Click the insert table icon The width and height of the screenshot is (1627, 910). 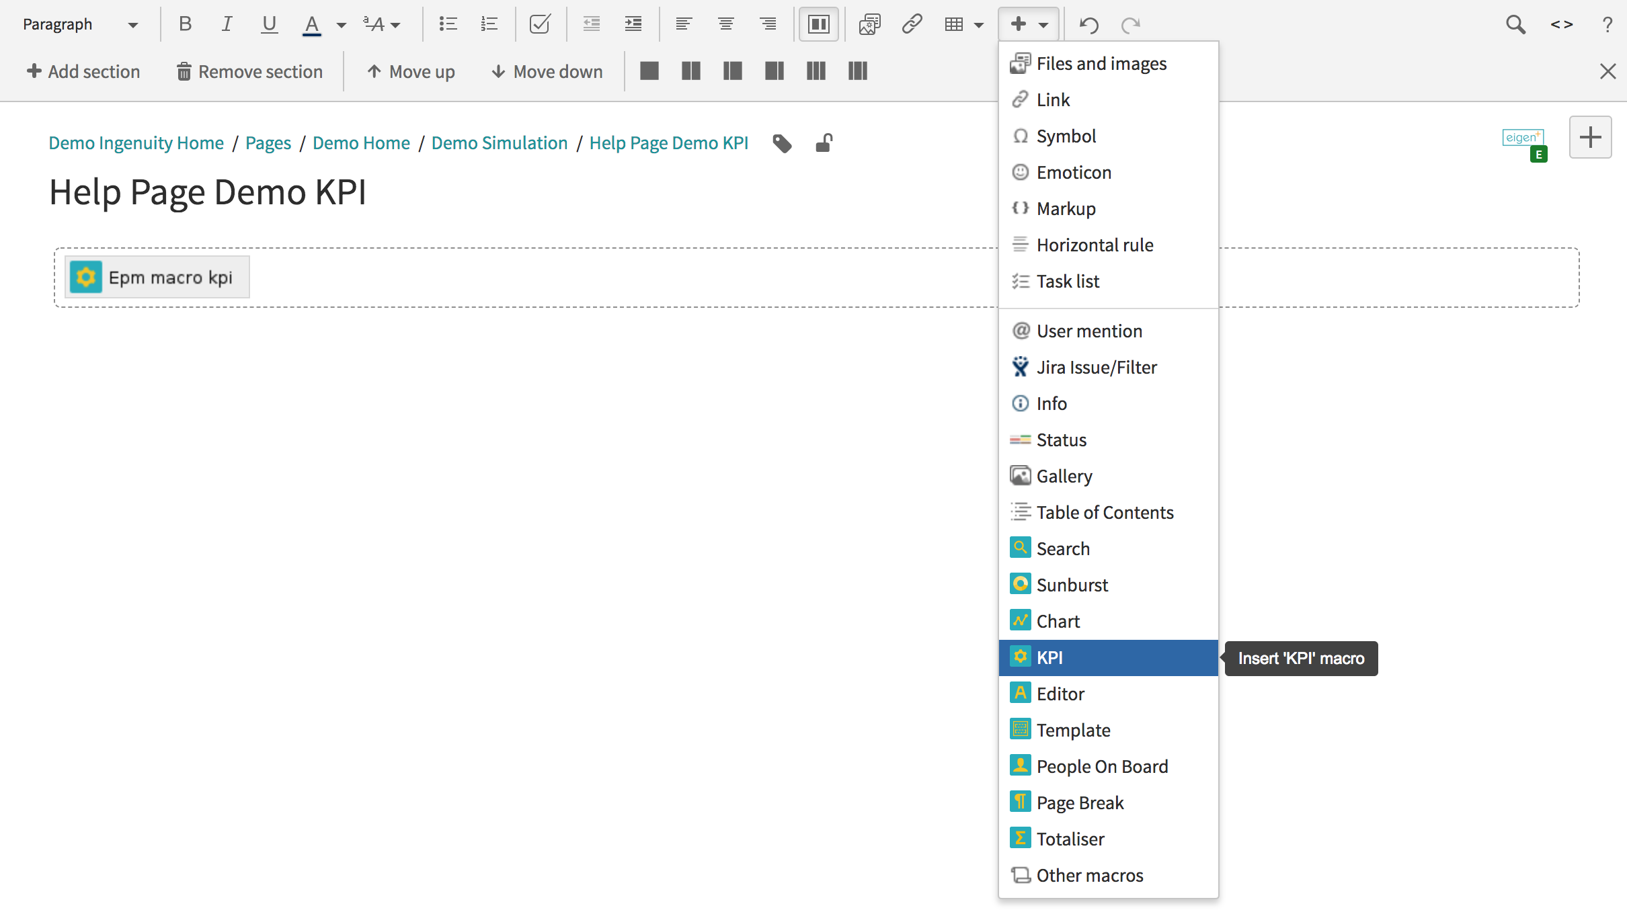[x=953, y=24]
